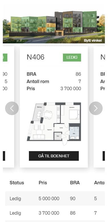Select the N406 apartment title

click(x=35, y=57)
